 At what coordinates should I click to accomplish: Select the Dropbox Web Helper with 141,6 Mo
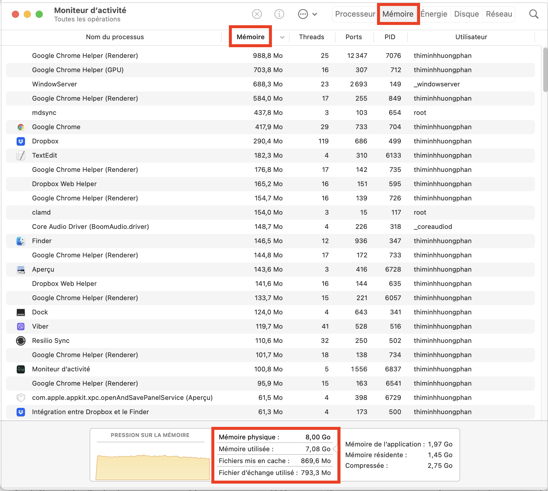tap(270, 284)
